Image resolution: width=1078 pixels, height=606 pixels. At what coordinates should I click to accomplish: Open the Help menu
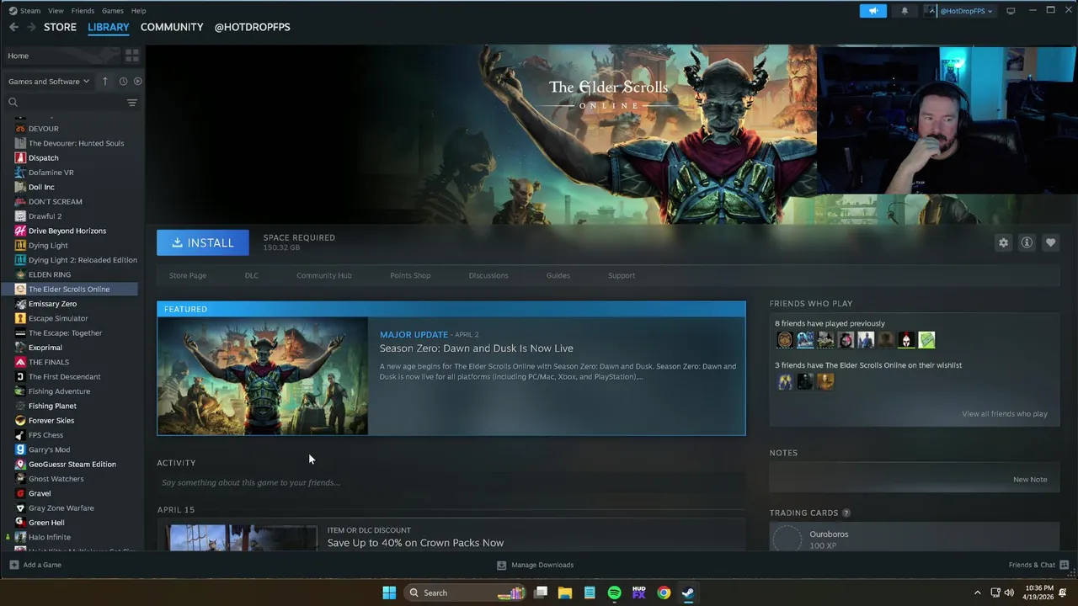(139, 11)
